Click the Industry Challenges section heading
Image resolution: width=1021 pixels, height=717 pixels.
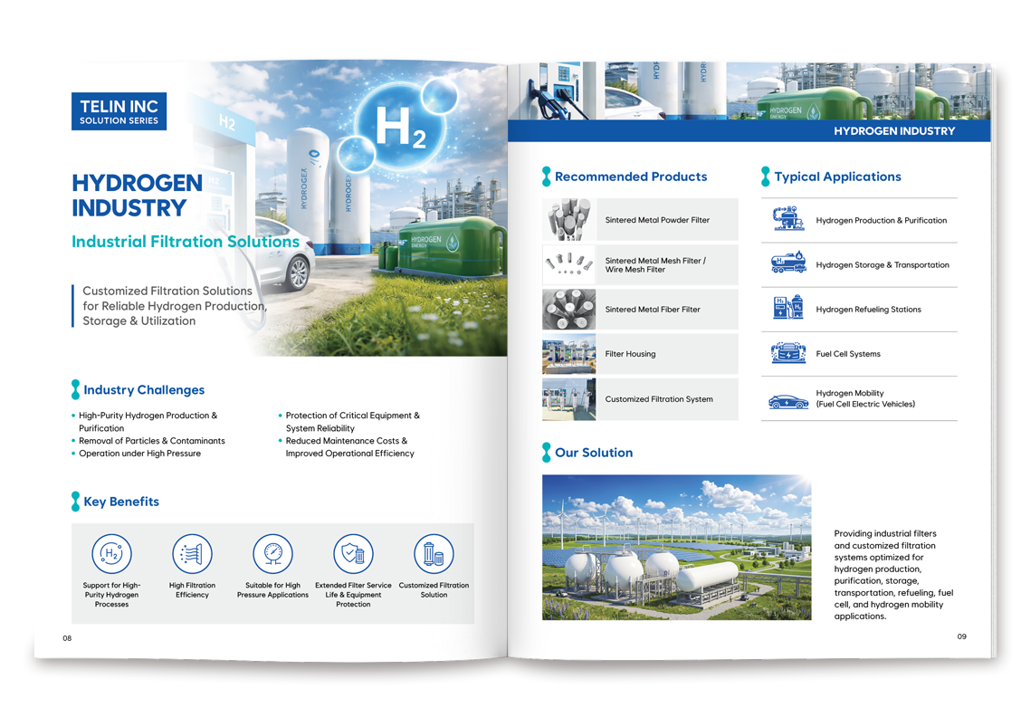click(x=144, y=389)
